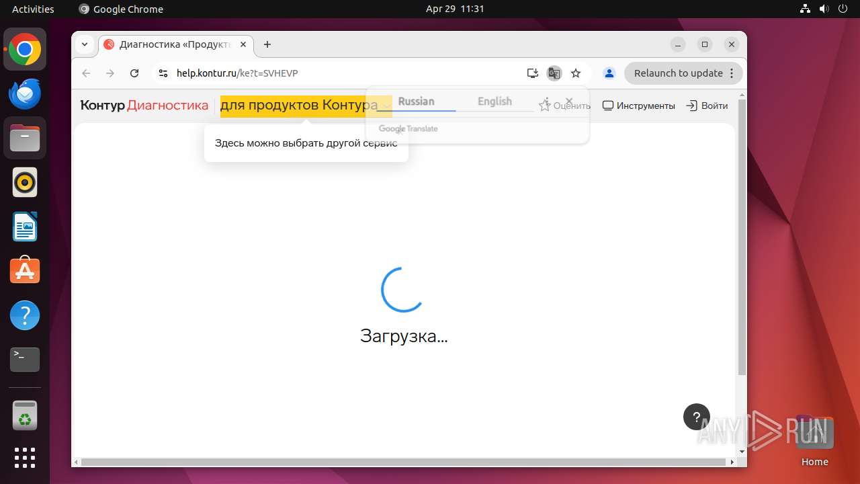860x484 pixels.
Task: Show Applications grid button
Action: pyautogui.click(x=25, y=458)
